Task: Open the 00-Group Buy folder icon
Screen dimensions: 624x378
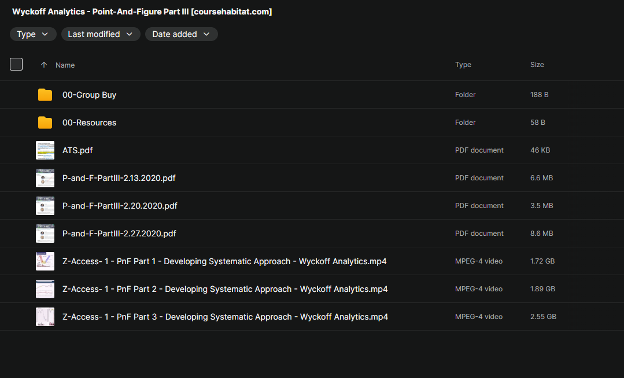Action: pyautogui.click(x=45, y=95)
